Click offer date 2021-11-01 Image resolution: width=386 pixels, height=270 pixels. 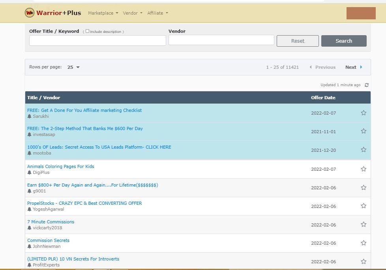pyautogui.click(x=324, y=132)
